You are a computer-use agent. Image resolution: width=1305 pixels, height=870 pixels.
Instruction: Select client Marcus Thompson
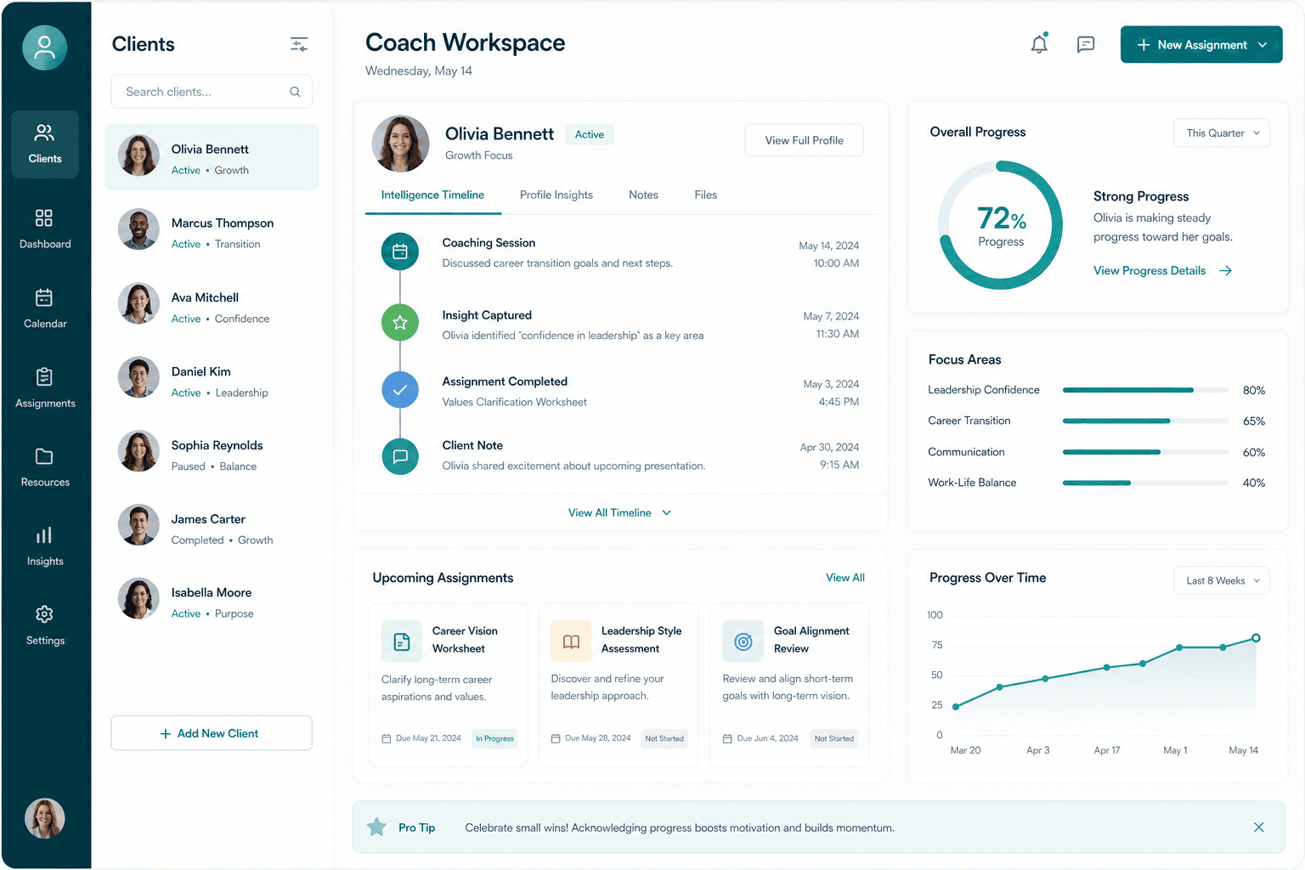(x=212, y=231)
